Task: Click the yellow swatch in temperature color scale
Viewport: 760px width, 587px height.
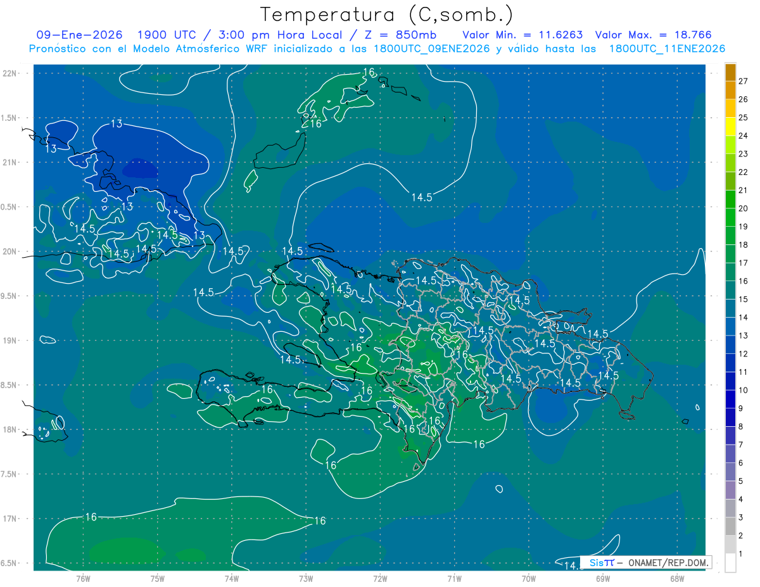Action: click(730, 127)
